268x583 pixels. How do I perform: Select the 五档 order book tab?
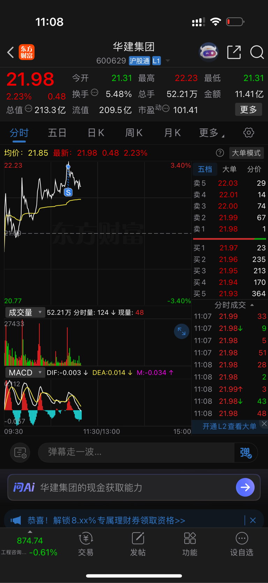click(205, 169)
